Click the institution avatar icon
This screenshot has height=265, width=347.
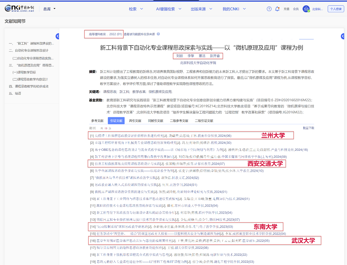click(x=306, y=9)
